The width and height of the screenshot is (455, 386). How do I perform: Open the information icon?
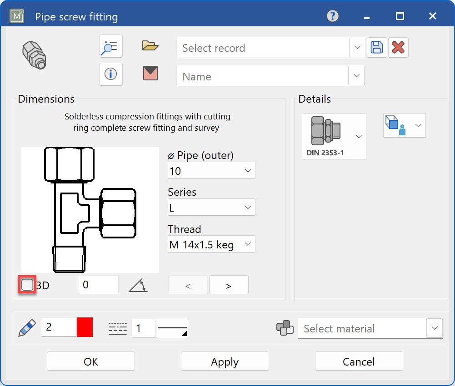[x=111, y=74]
